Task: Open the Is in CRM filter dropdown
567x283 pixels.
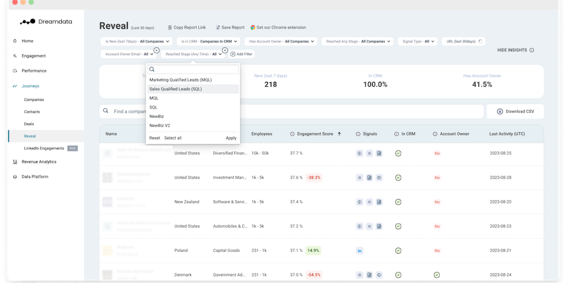Action: pos(209,41)
